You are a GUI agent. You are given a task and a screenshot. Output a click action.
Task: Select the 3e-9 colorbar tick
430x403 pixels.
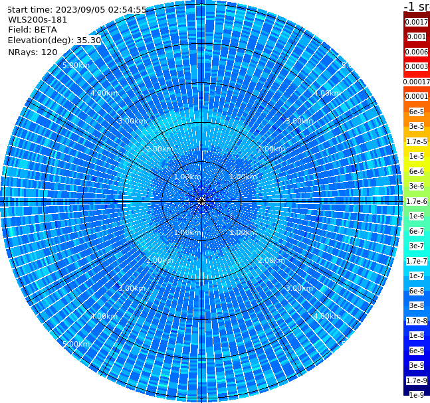coord(417,365)
